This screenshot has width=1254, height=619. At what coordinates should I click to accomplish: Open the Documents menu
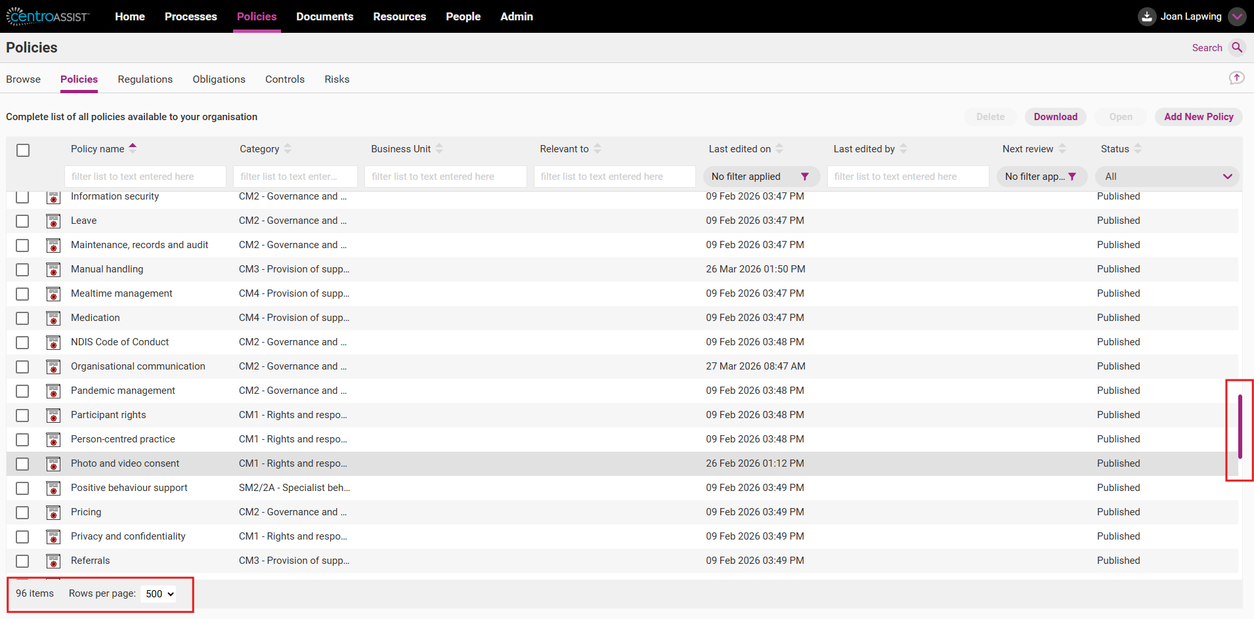pos(325,16)
